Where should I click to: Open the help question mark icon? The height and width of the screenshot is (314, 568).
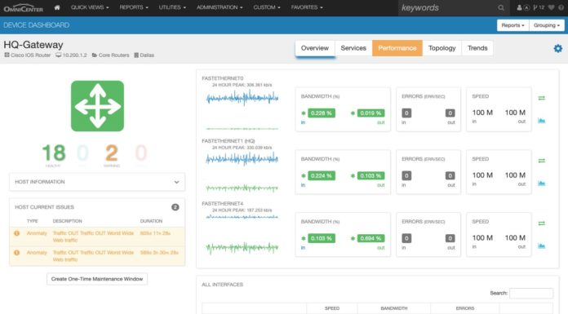561,7
